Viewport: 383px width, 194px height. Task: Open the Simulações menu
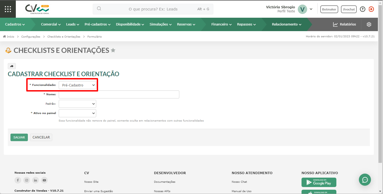(161, 24)
